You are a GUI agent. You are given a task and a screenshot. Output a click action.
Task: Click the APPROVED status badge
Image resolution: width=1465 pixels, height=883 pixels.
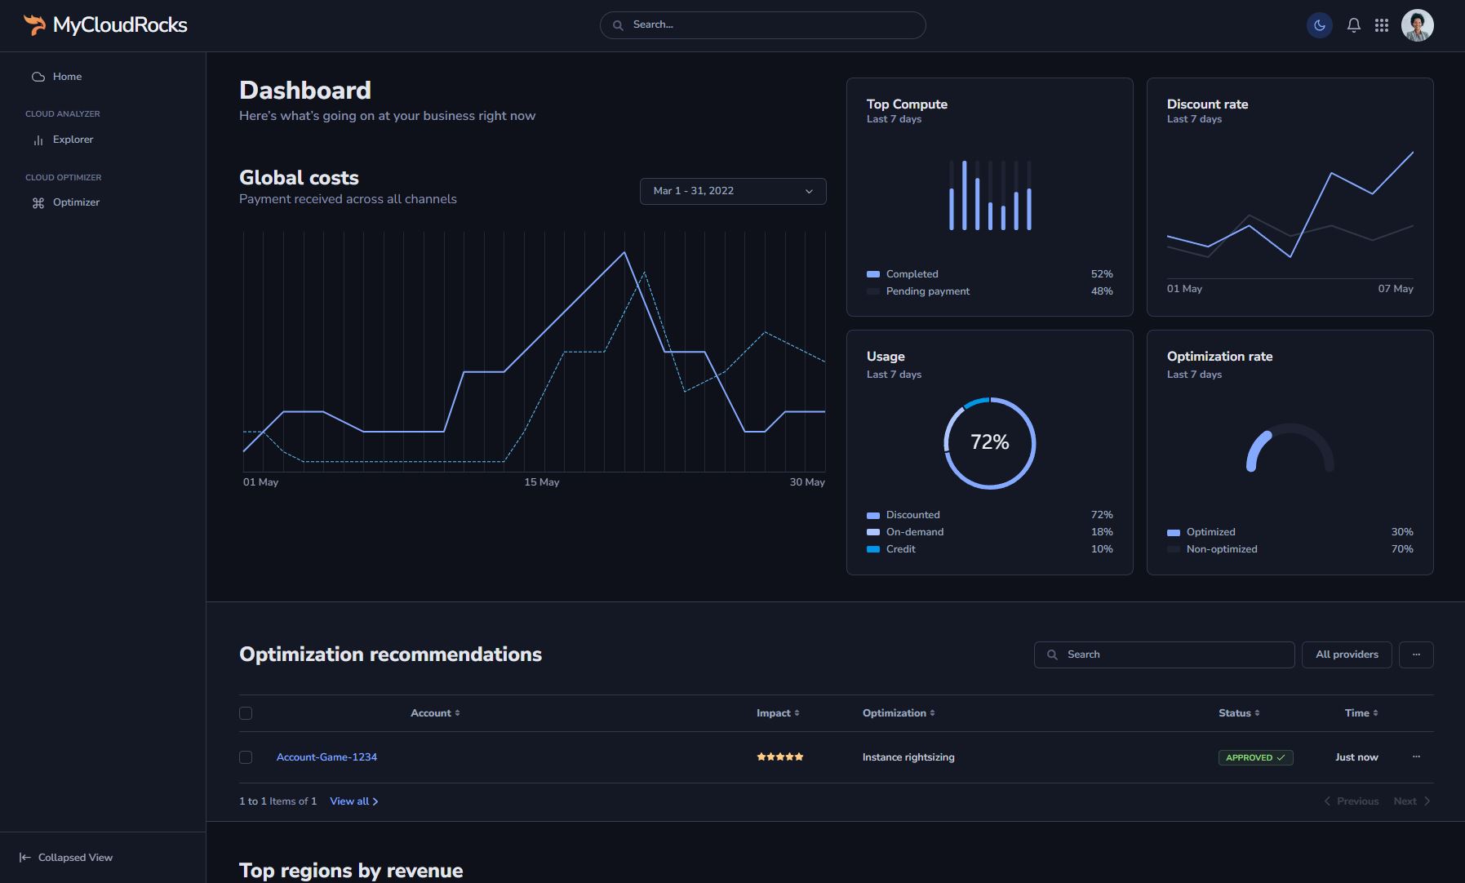[x=1255, y=757]
